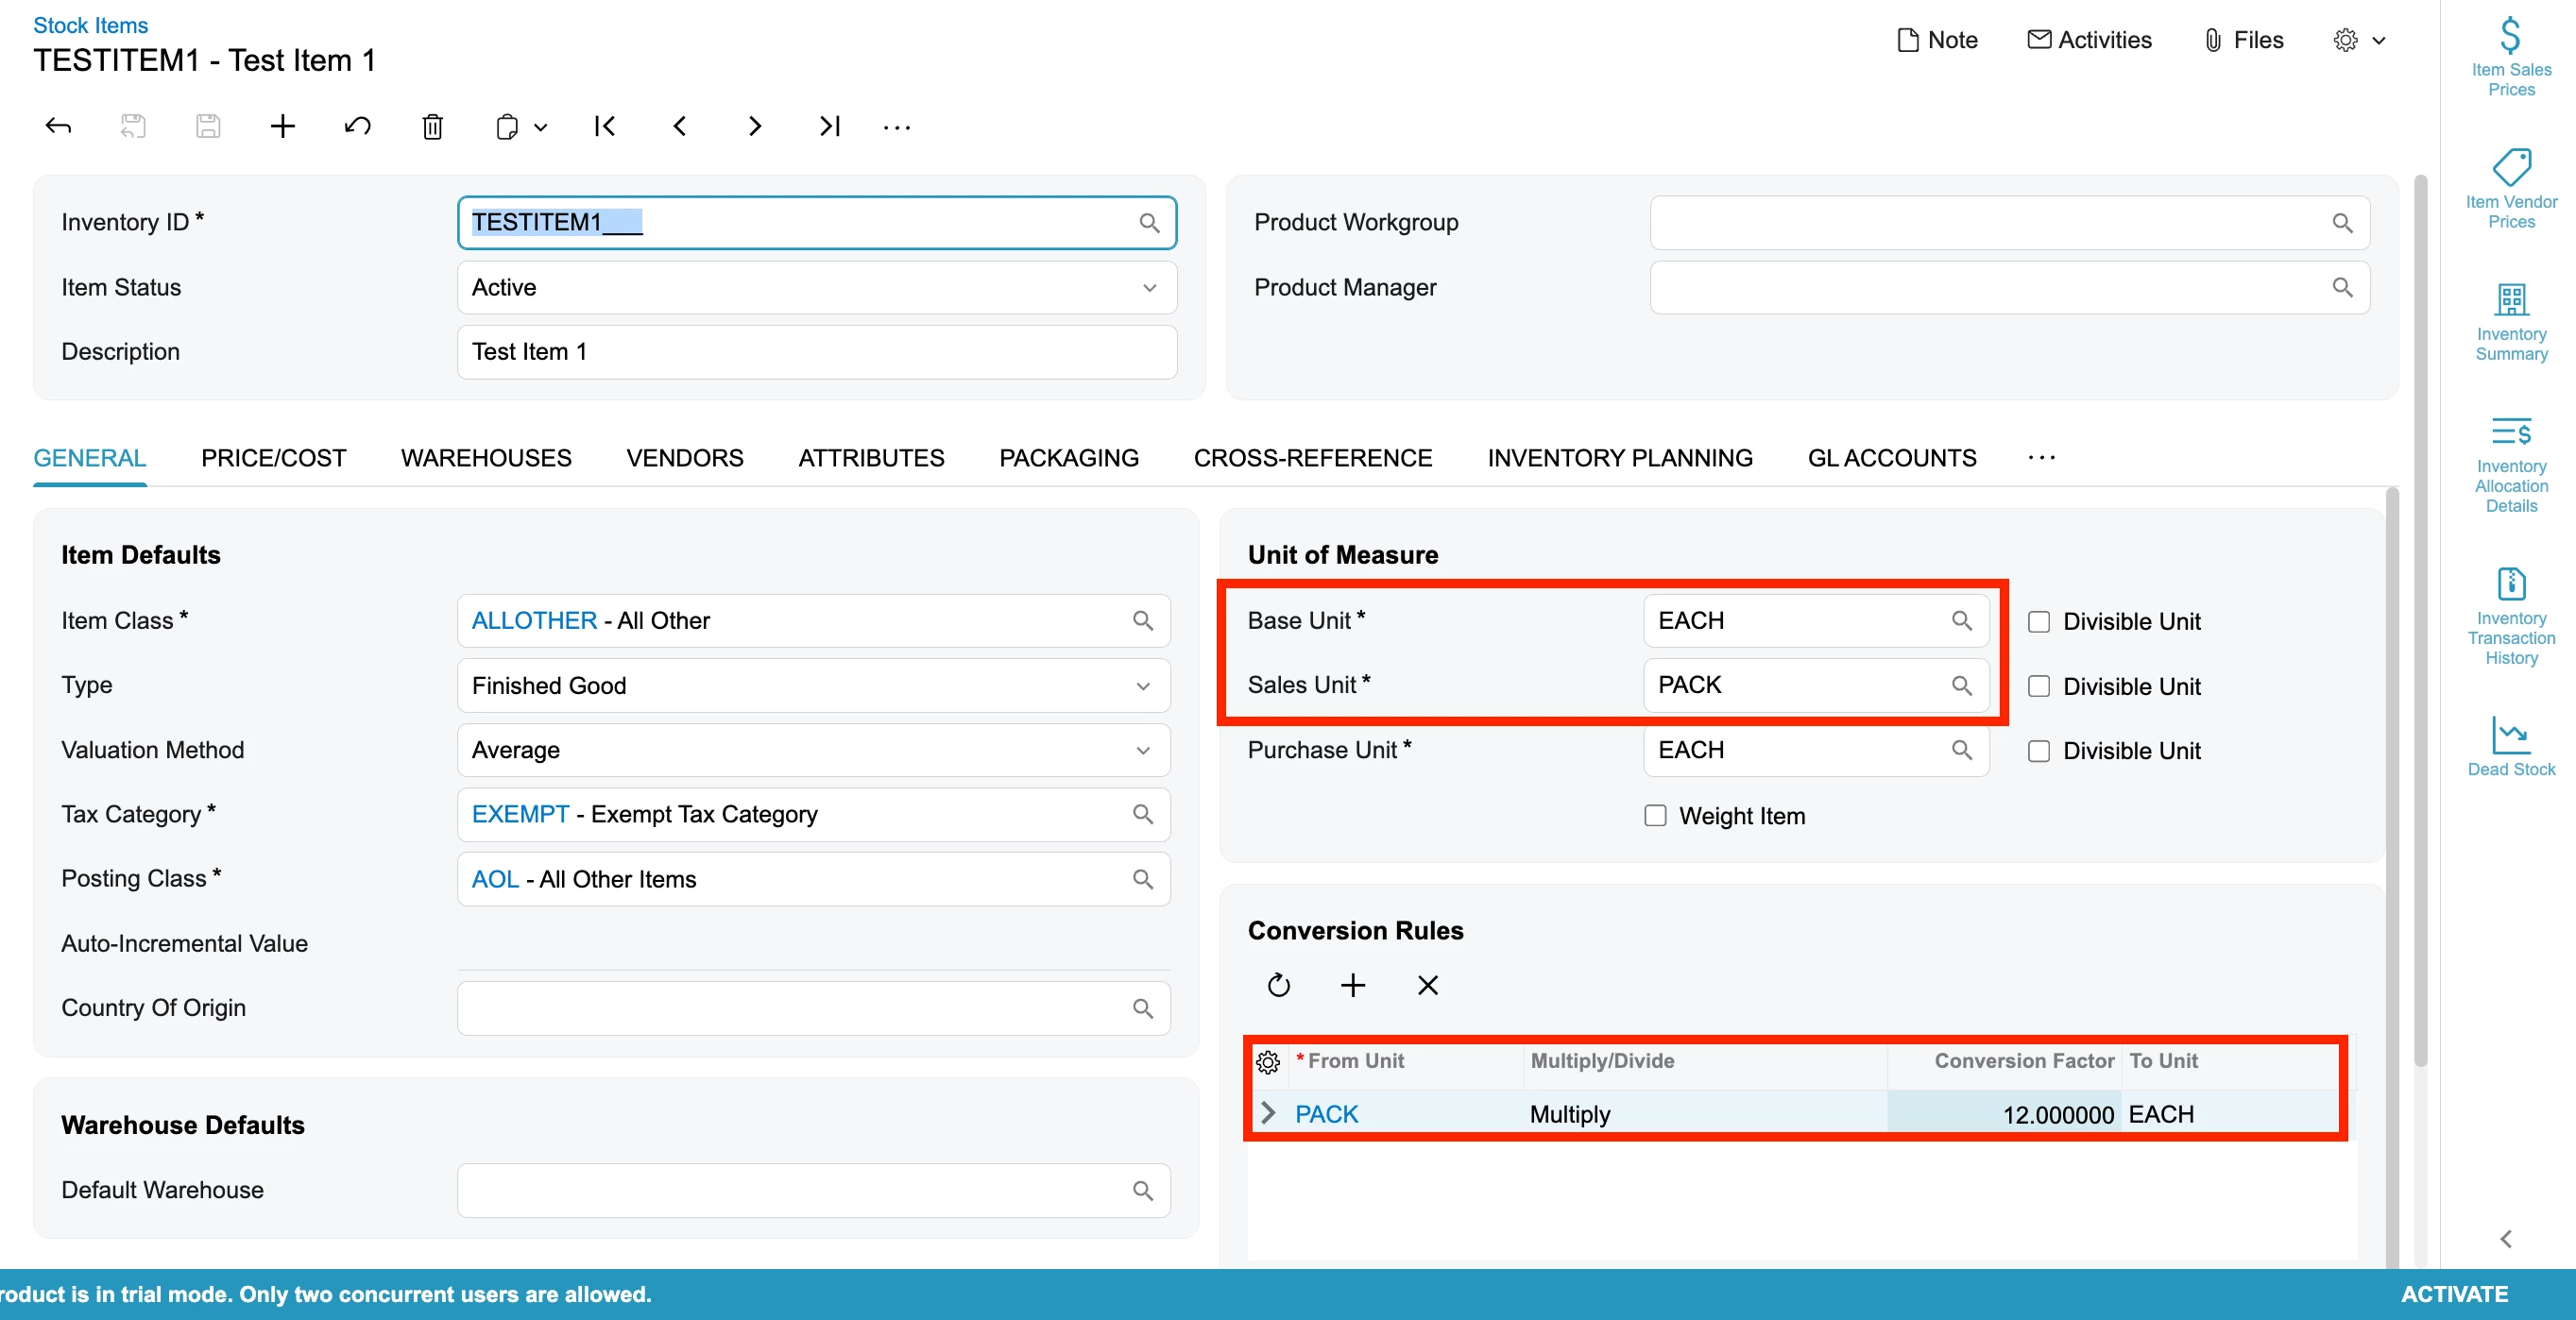Expand the Valuation Method dropdown
This screenshot has width=2576, height=1320.
pyautogui.click(x=813, y=751)
